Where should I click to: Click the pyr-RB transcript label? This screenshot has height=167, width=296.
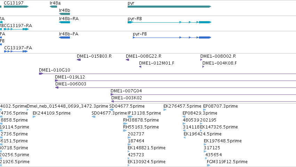click(135, 19)
